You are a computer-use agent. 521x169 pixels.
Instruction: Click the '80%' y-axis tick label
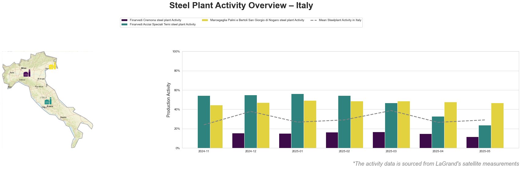tap(177, 71)
